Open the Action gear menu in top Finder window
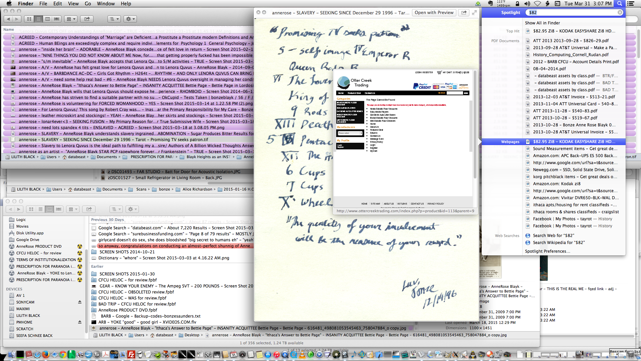 (x=130, y=19)
